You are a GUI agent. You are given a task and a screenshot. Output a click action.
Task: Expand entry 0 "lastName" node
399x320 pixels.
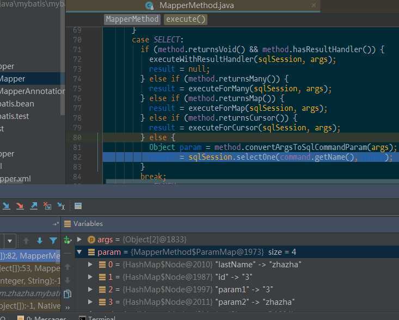tap(90, 265)
